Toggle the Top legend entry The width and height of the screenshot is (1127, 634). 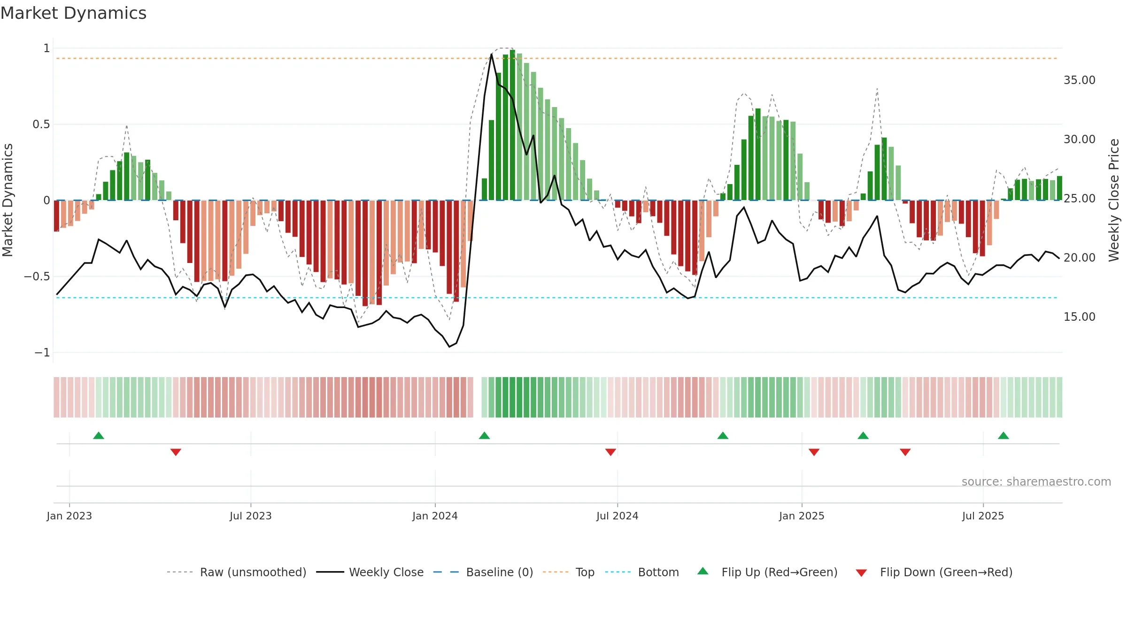568,572
